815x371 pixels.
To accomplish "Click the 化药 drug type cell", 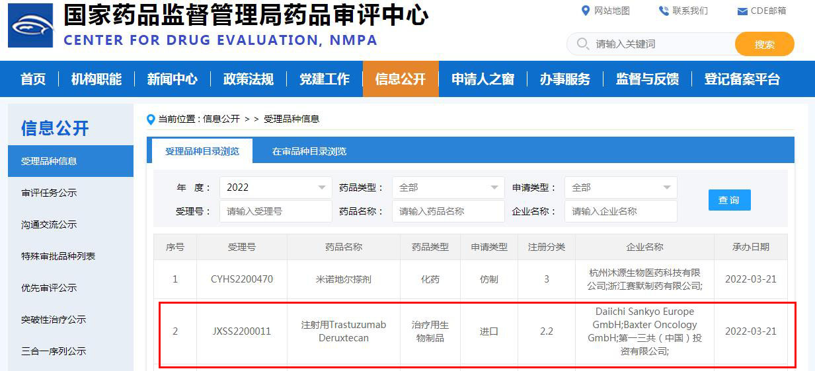I will point(430,279).
